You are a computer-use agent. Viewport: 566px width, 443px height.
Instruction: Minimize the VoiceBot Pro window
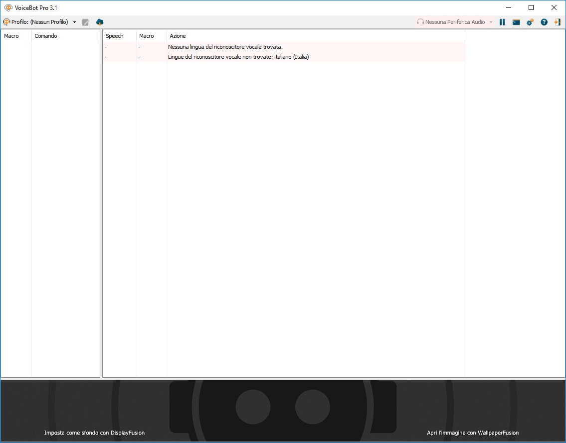pyautogui.click(x=509, y=7)
